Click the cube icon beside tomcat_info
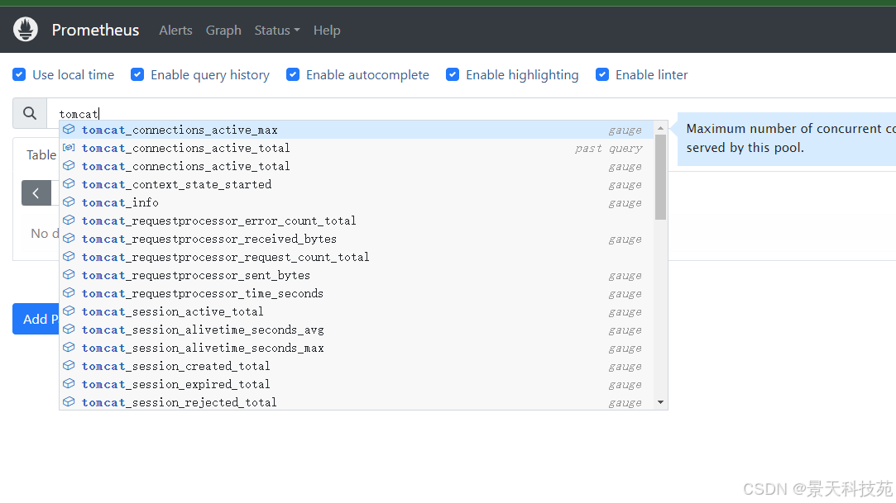Screen dimensions: 896x503 click(69, 202)
